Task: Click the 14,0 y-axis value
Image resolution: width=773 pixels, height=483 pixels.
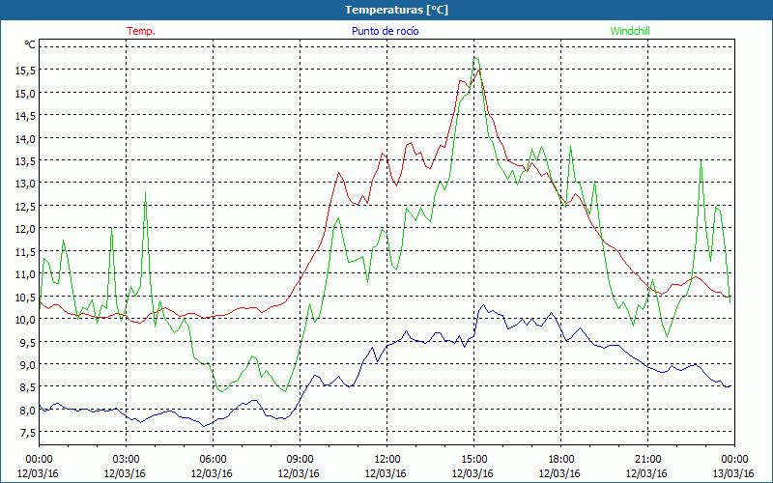Action: tap(25, 138)
